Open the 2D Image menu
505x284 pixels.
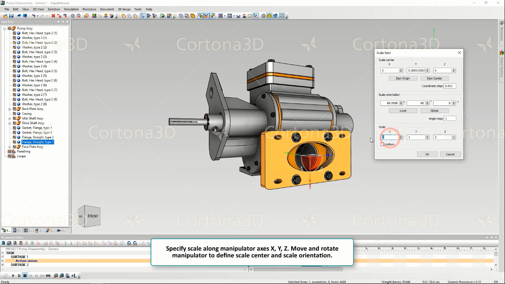(124, 9)
